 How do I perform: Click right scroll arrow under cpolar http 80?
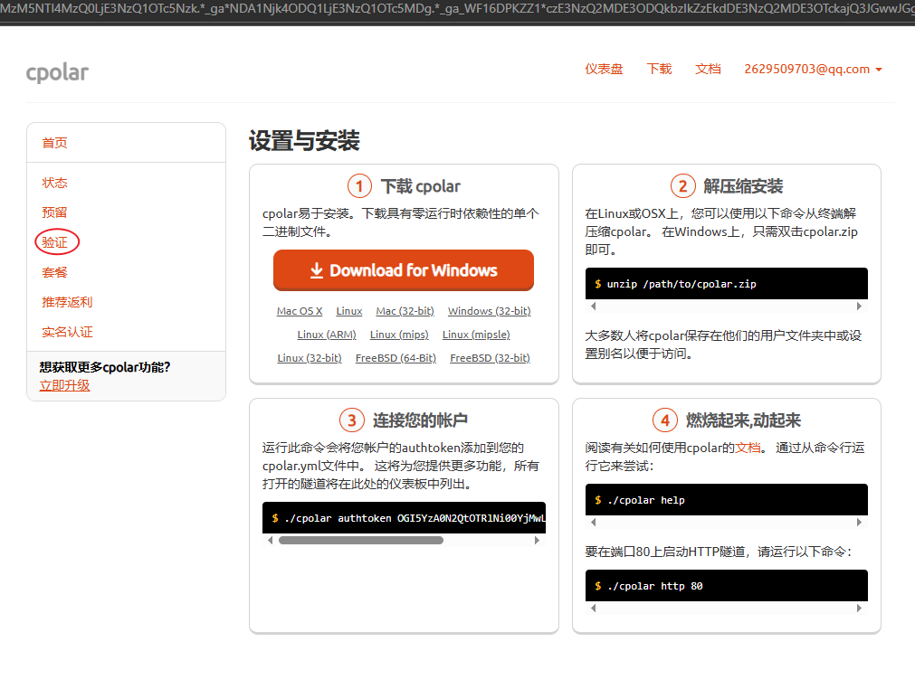pos(859,608)
